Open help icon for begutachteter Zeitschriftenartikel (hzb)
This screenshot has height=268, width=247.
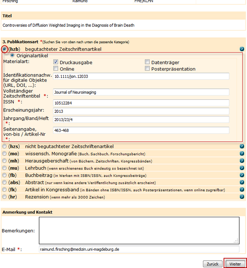(x=242, y=49)
